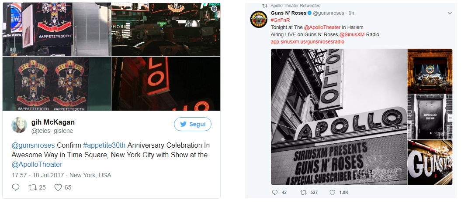Retweet the Guns N' Roses tweet with 527
The width and height of the screenshot is (468, 203).
304,193
